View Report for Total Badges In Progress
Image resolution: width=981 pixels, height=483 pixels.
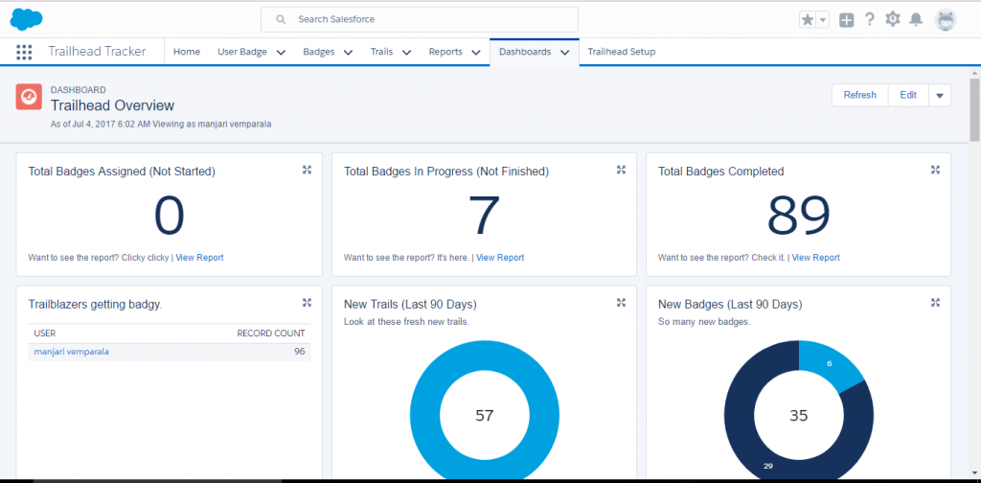tap(500, 257)
